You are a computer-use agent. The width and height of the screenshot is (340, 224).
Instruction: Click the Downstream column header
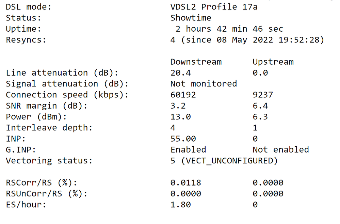(x=196, y=62)
